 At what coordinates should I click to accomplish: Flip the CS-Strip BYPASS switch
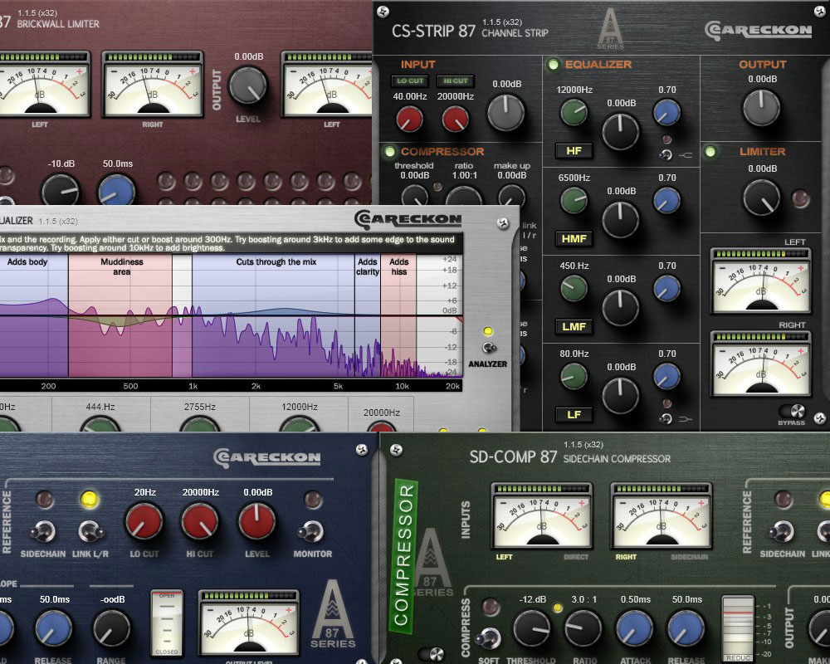pyautogui.click(x=793, y=412)
